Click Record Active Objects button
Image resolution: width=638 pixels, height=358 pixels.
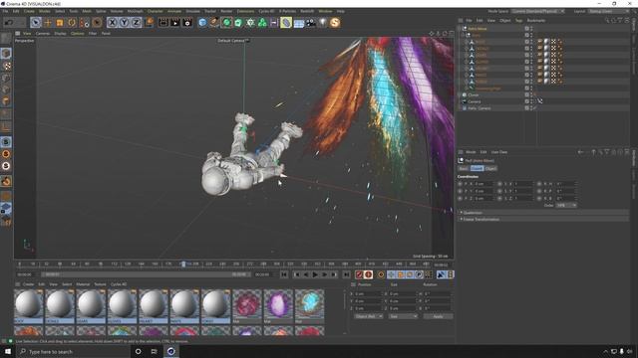click(x=359, y=274)
